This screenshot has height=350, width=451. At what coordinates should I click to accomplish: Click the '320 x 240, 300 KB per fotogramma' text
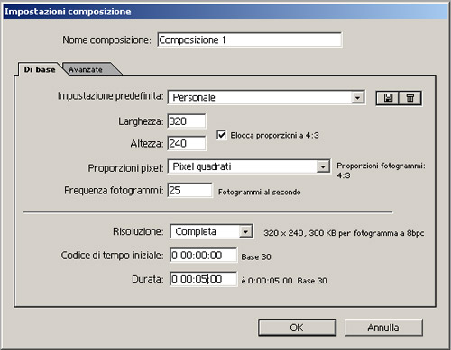[344, 233]
